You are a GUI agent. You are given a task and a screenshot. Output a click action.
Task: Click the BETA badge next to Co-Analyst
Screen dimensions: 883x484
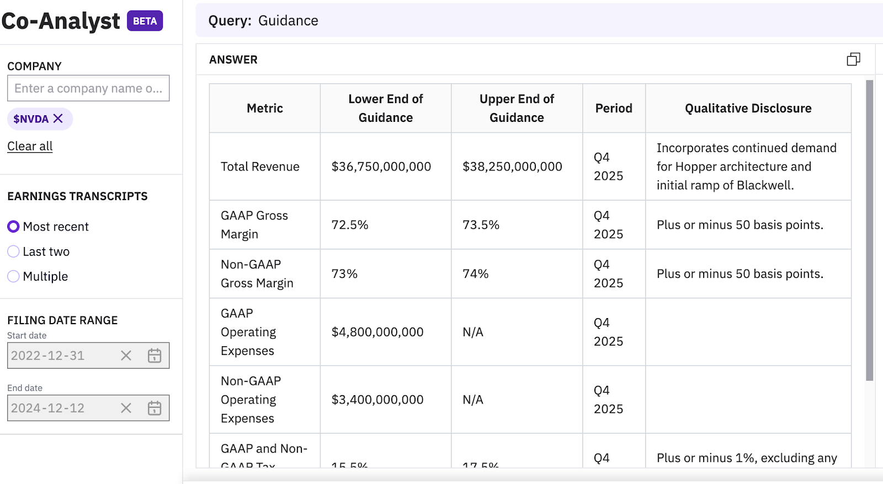145,21
